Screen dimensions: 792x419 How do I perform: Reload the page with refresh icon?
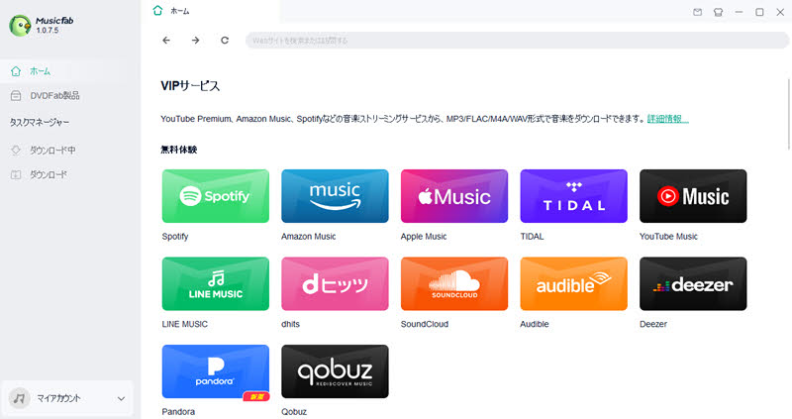pos(225,41)
